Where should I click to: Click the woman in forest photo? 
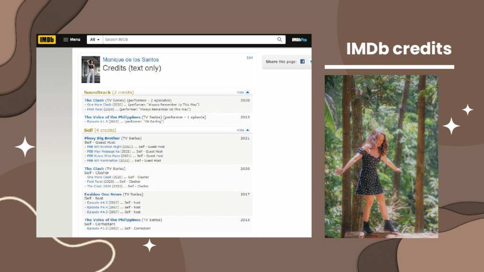381,156
